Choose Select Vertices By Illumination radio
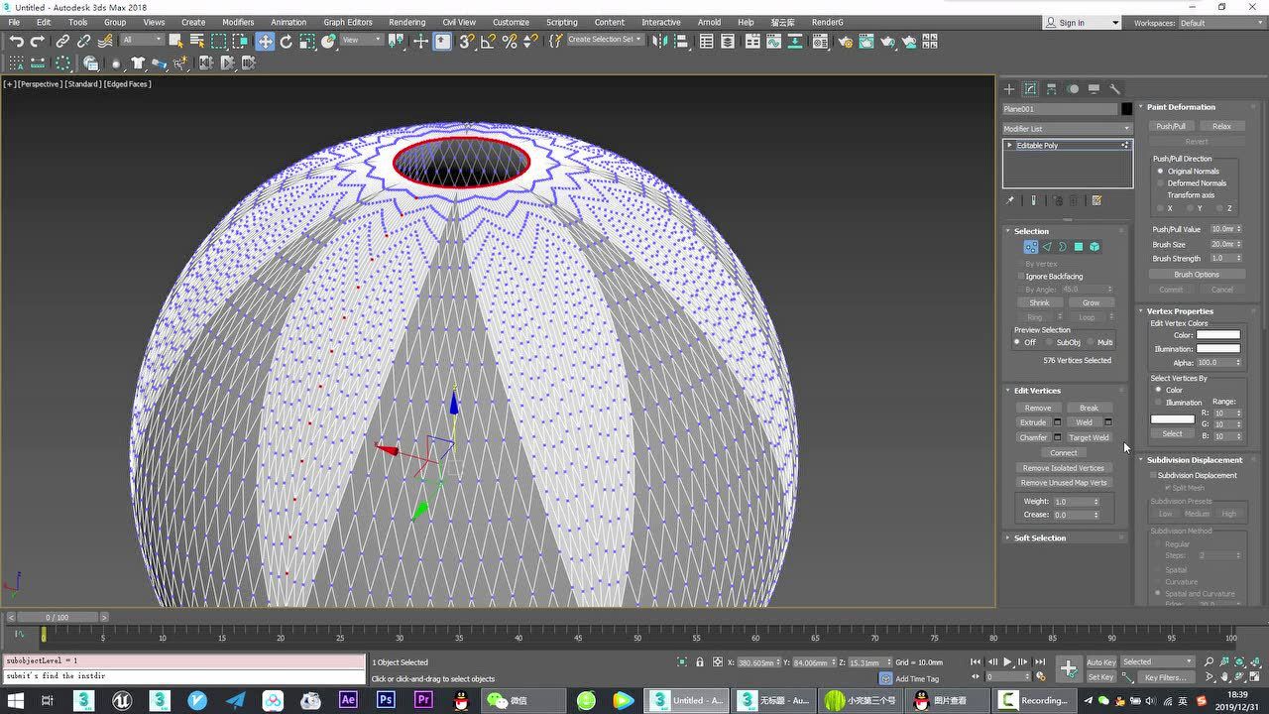1269x714 pixels. (x=1159, y=403)
